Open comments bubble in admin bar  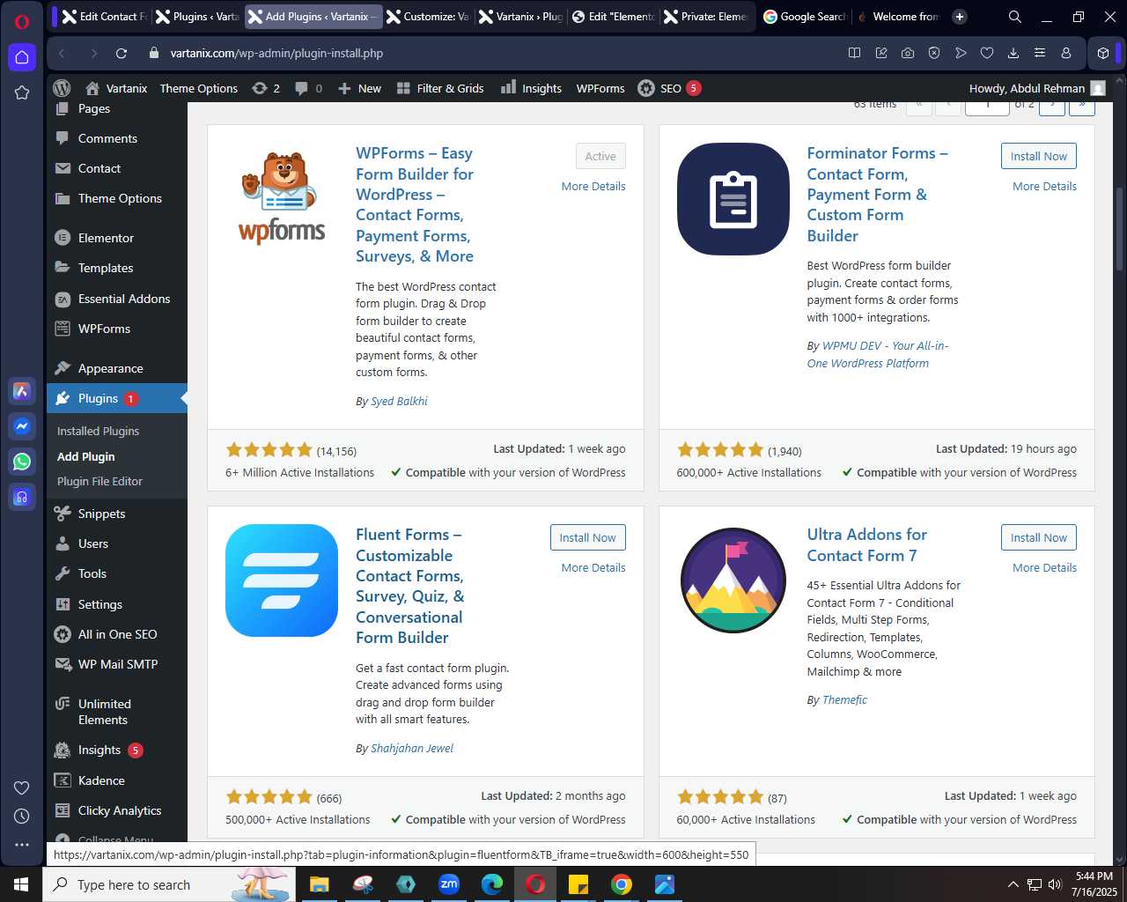pyautogui.click(x=308, y=88)
